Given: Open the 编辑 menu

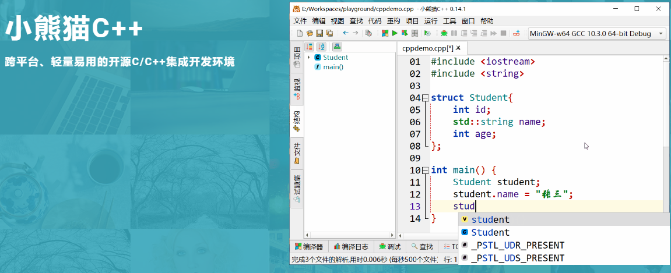Looking at the screenshot, I should point(319,21).
